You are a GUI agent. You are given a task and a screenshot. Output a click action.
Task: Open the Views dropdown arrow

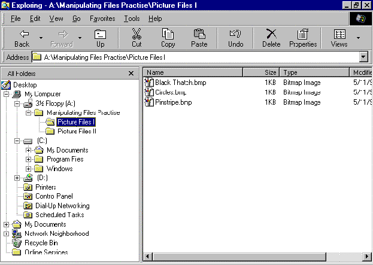359,38
